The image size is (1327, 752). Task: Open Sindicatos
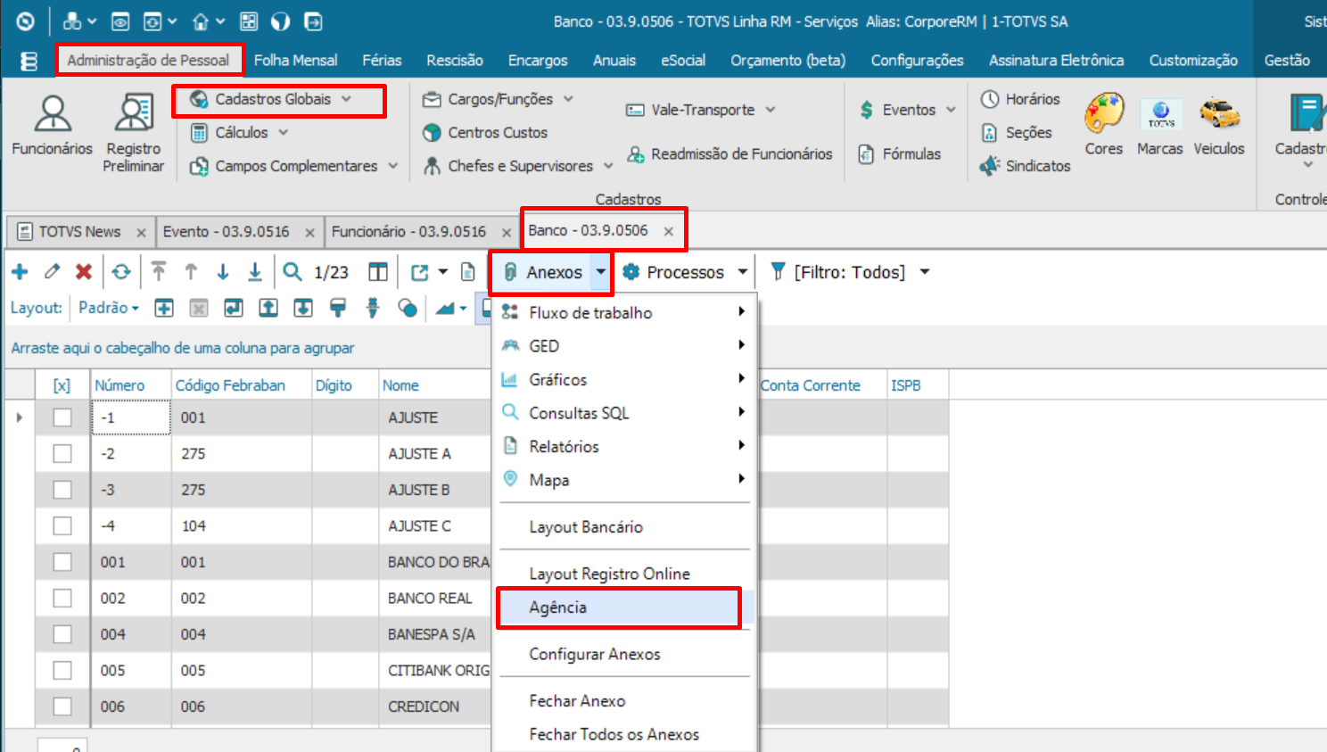(1025, 166)
